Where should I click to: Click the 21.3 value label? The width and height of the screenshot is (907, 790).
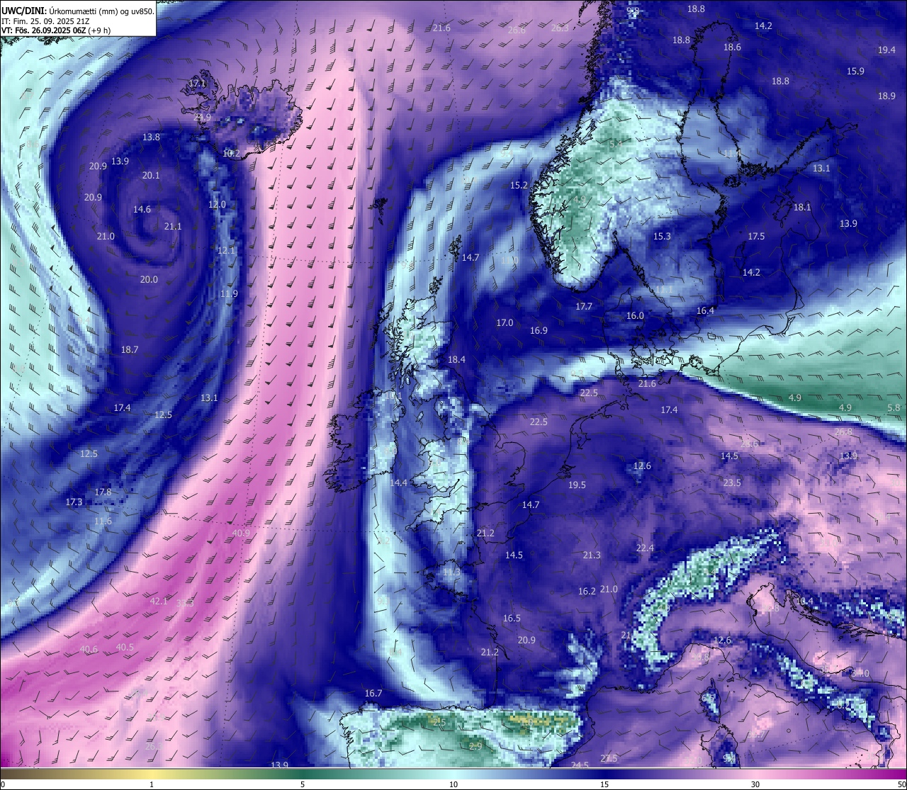(592, 555)
